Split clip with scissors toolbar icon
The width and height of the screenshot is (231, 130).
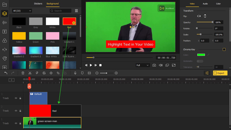coord(30,73)
